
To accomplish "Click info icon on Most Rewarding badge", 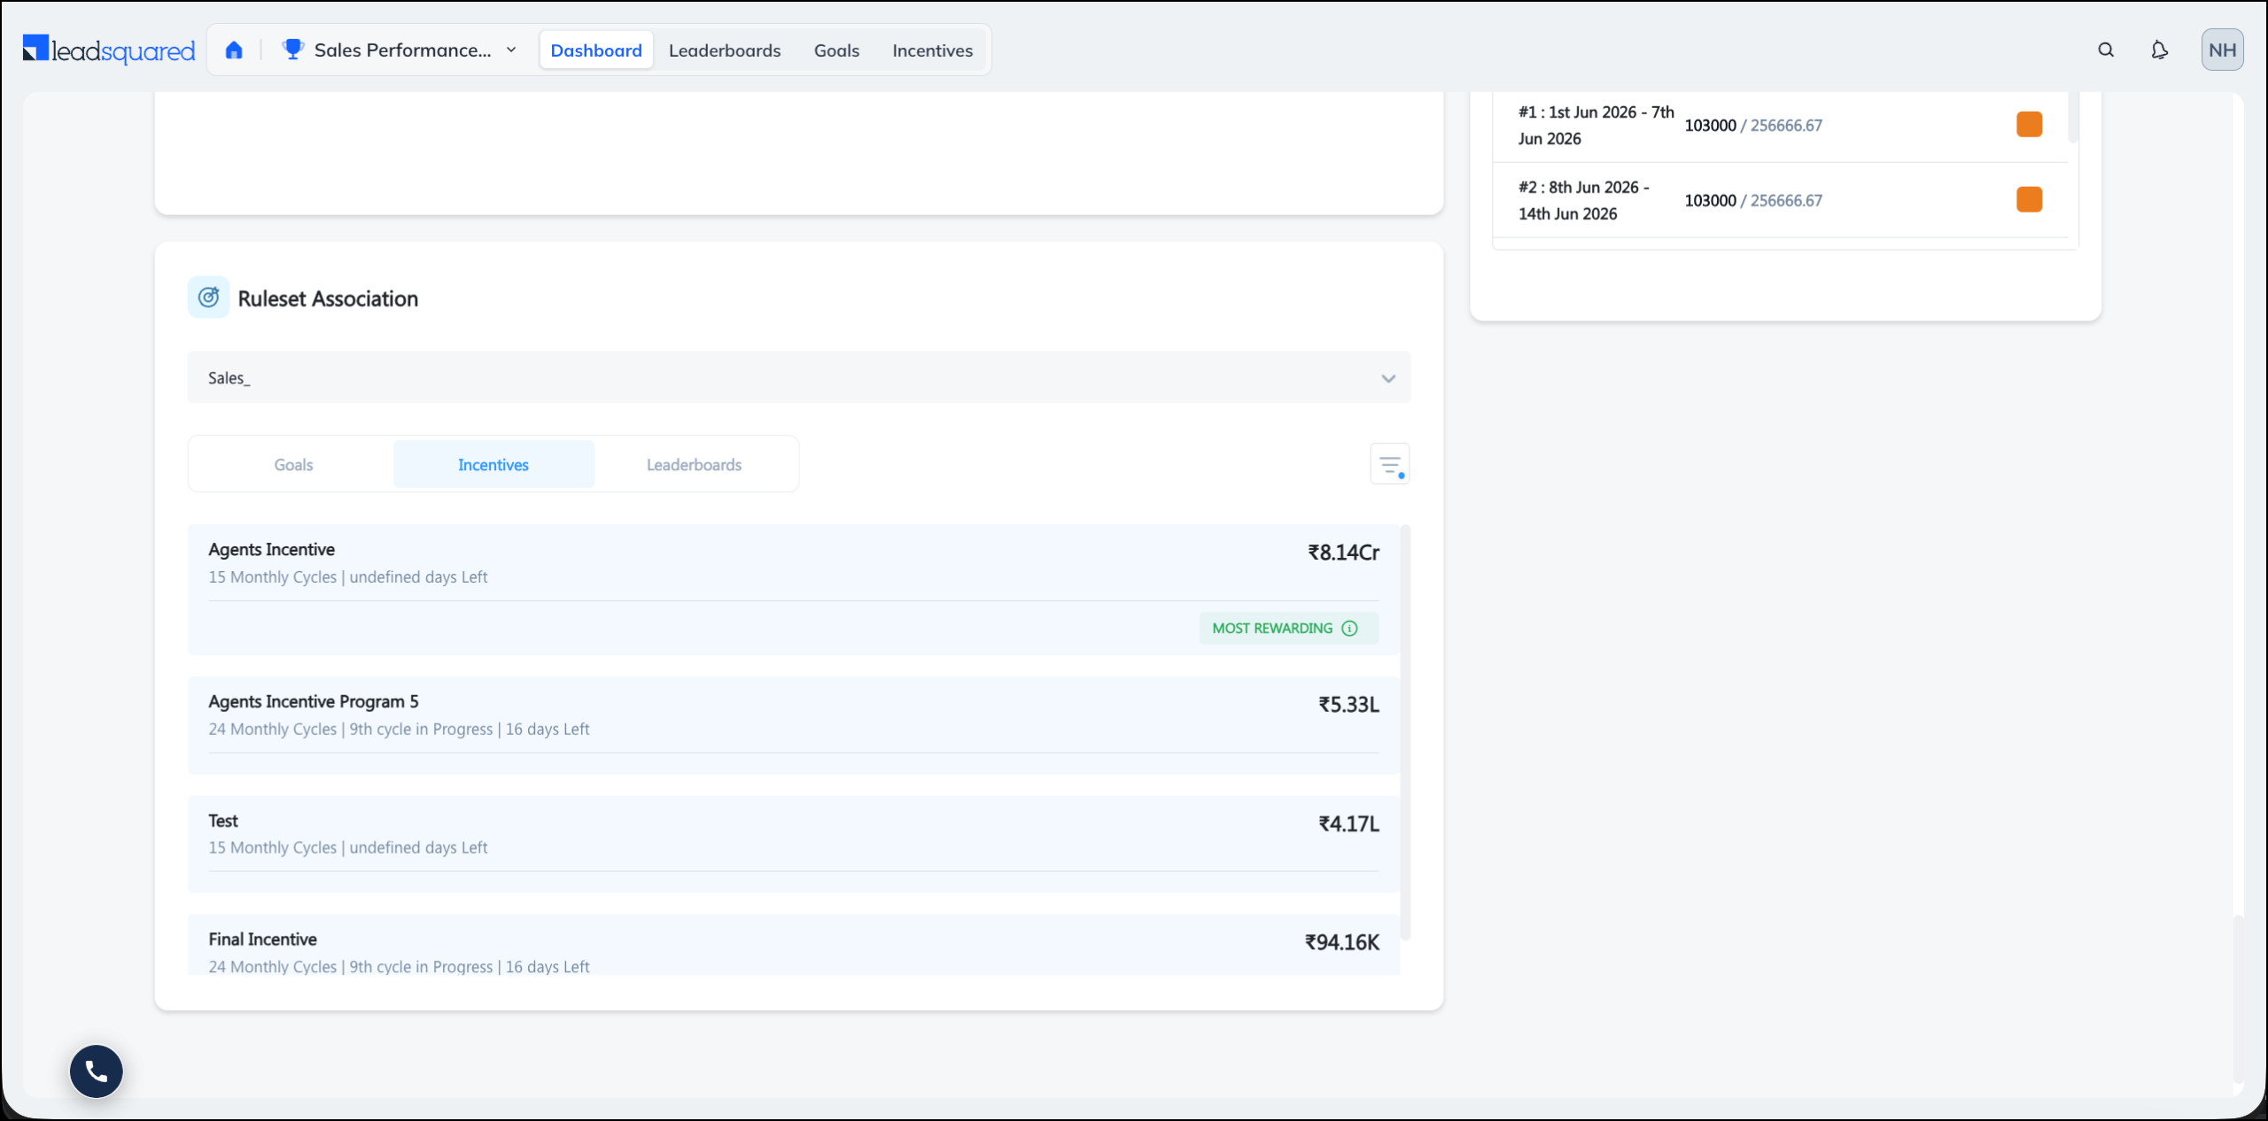I will (x=1349, y=629).
